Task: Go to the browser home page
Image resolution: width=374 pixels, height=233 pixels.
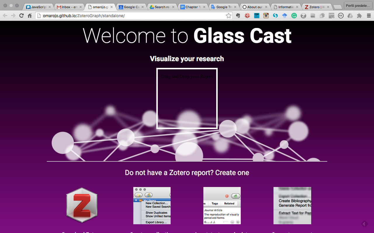Action: (30, 16)
